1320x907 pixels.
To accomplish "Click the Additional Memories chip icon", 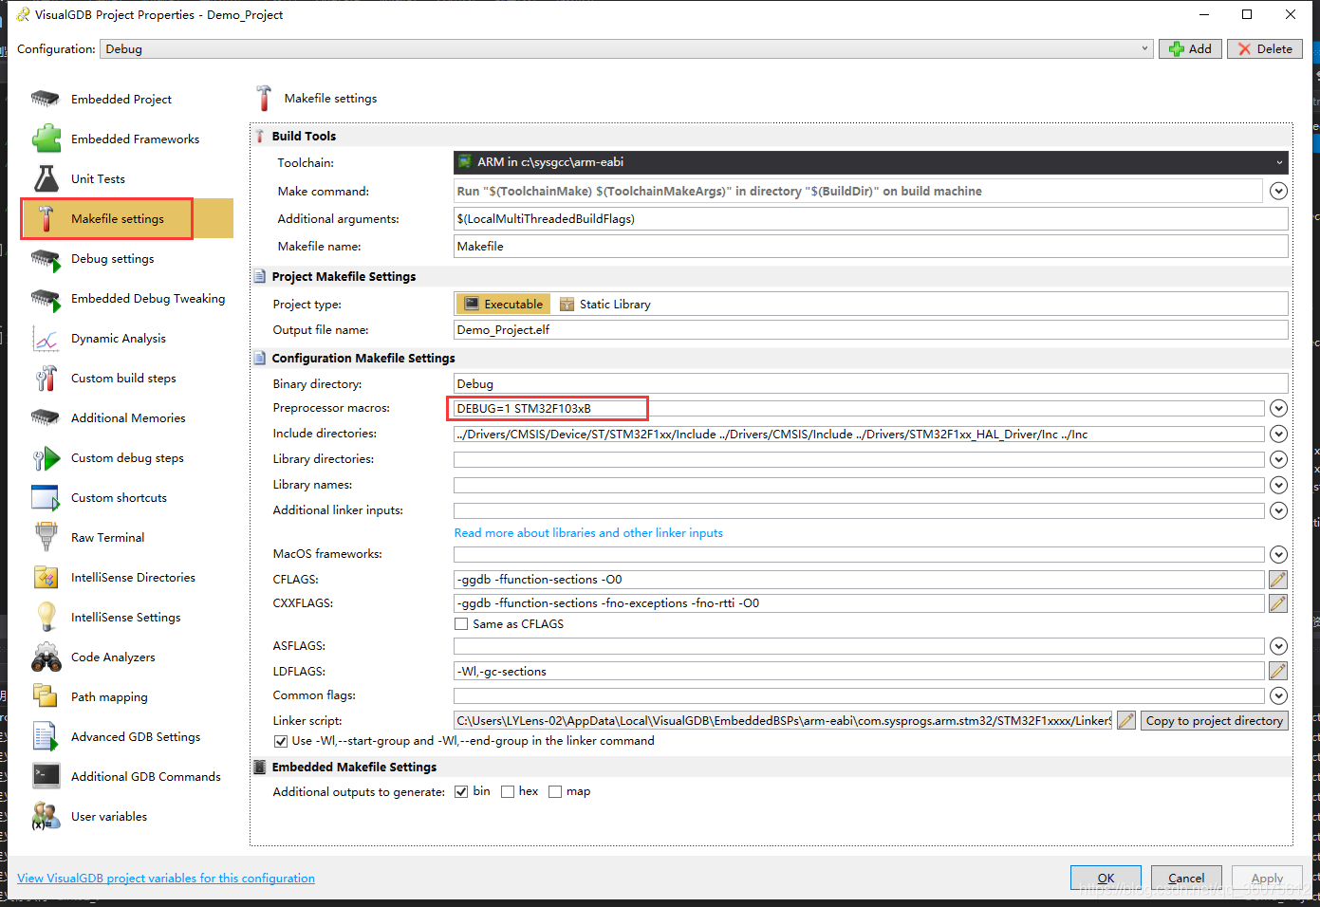I will [x=46, y=417].
